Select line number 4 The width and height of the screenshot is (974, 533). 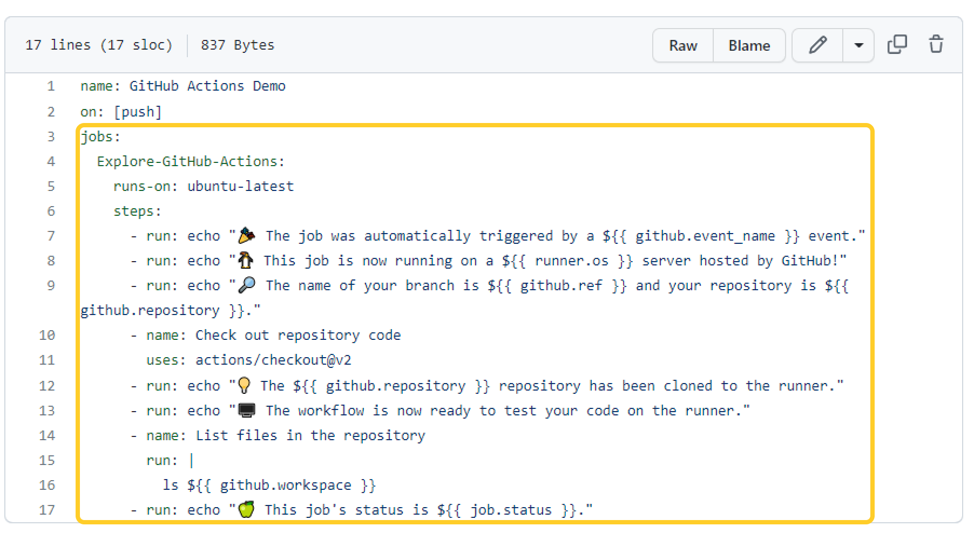point(51,161)
